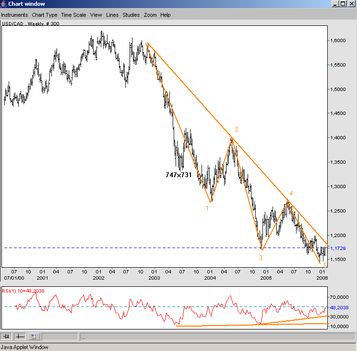
Task: Click the Chart window title text
Action: click(26, 4)
